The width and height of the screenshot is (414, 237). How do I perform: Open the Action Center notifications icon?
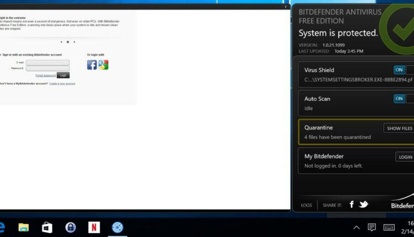click(371, 227)
